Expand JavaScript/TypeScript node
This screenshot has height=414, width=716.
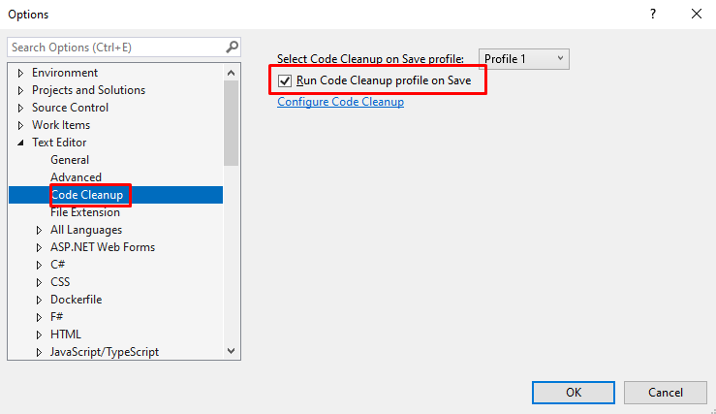(40, 352)
